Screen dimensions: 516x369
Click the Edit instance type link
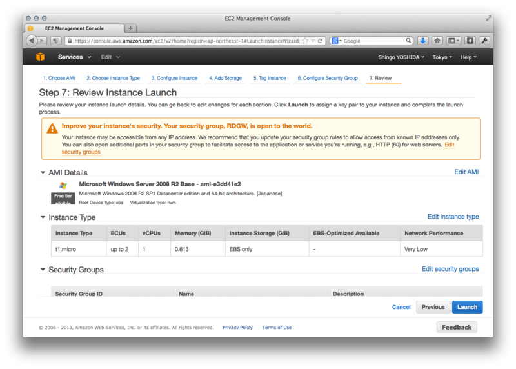[453, 217]
